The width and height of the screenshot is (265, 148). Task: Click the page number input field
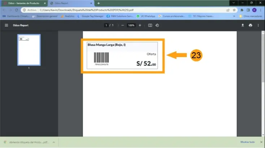pos(106,26)
